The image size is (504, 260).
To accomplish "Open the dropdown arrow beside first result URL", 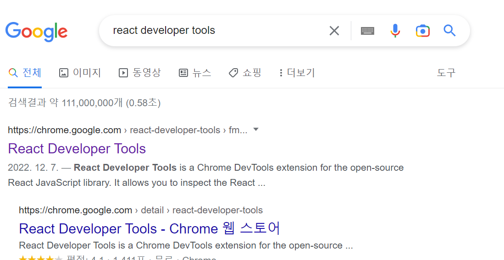I will click(256, 130).
